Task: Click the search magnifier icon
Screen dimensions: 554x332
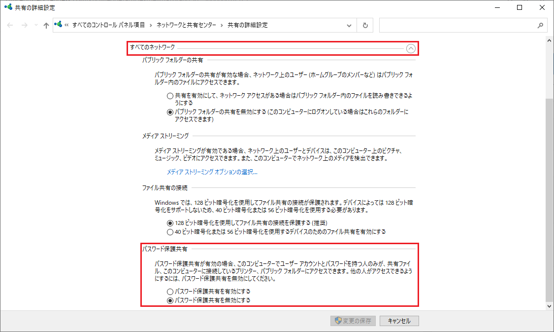Action: click(x=540, y=25)
